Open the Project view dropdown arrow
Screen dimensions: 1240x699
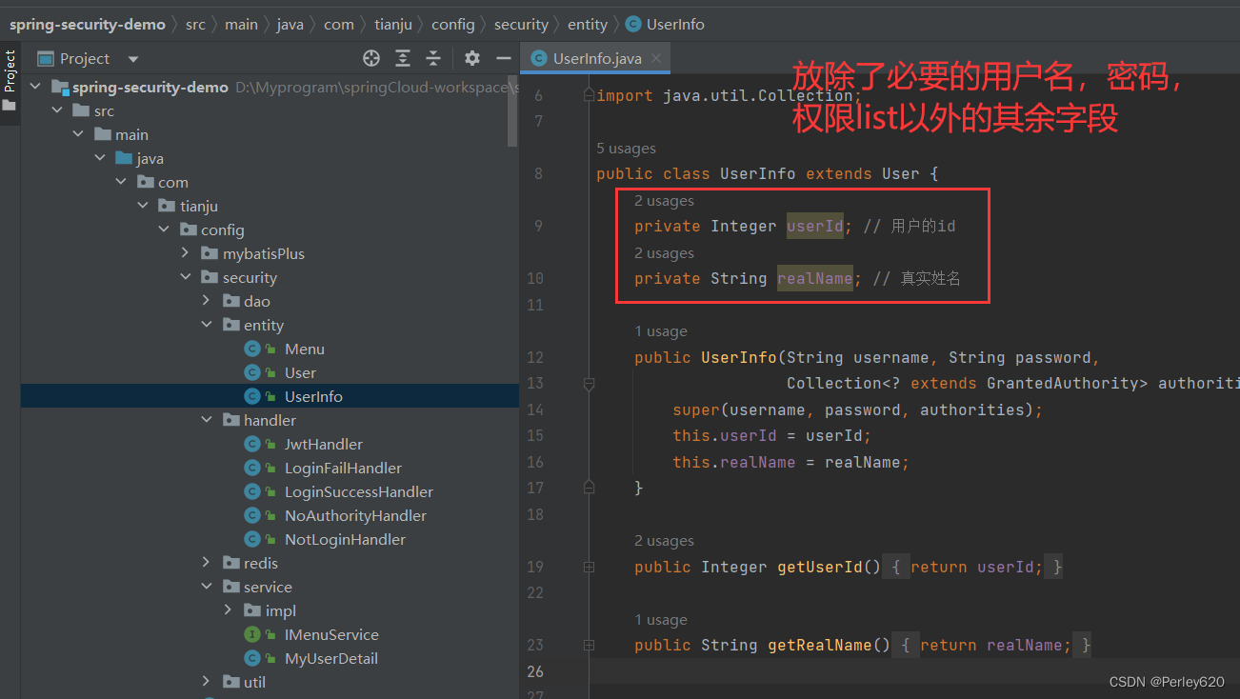133,59
